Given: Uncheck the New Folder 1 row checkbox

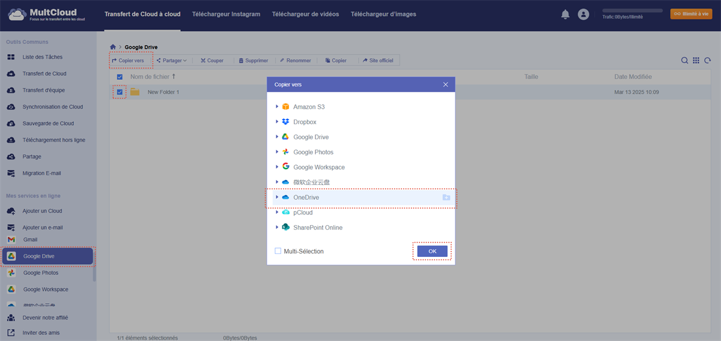Looking at the screenshot, I should pos(120,92).
